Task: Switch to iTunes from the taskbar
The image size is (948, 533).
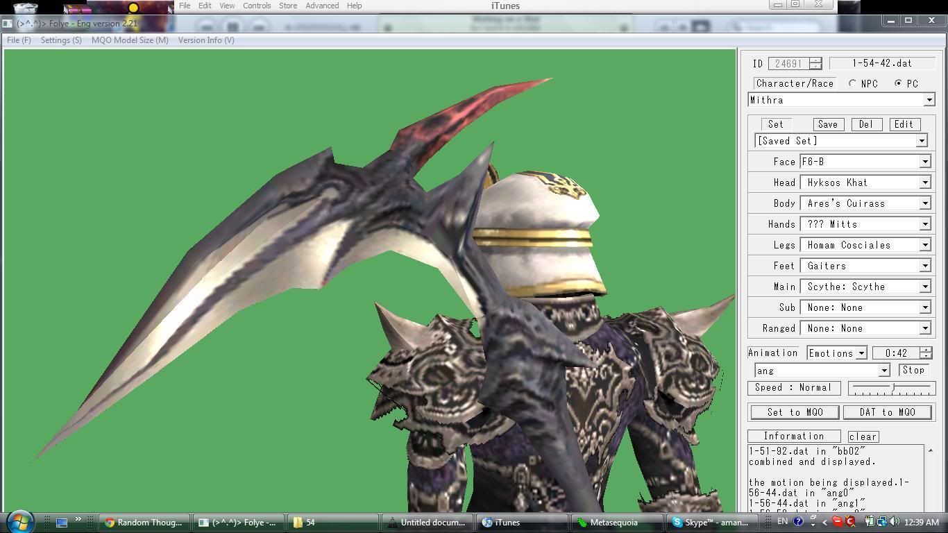Action: (523, 523)
